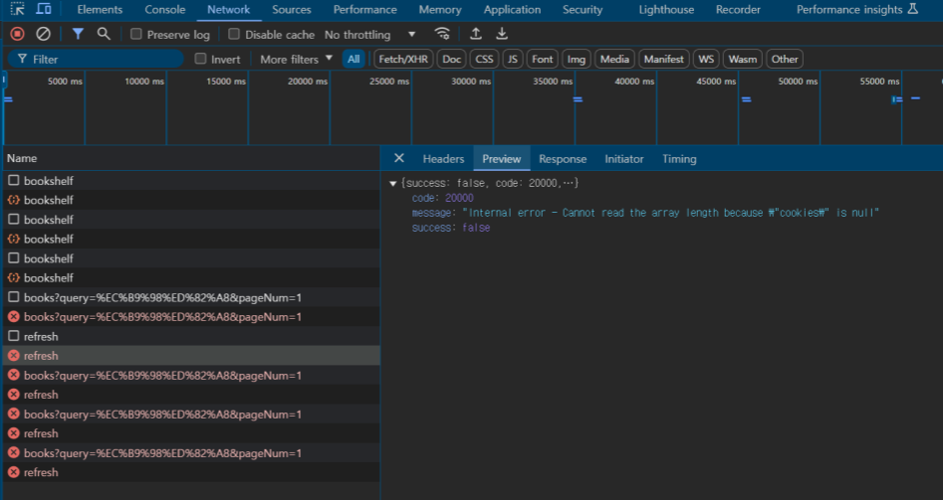Open the No throttling dropdown
The image size is (943, 500).
[x=369, y=35]
